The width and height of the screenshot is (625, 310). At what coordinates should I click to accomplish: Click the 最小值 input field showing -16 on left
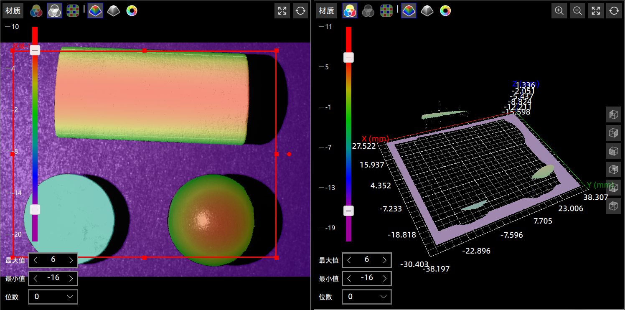point(53,278)
